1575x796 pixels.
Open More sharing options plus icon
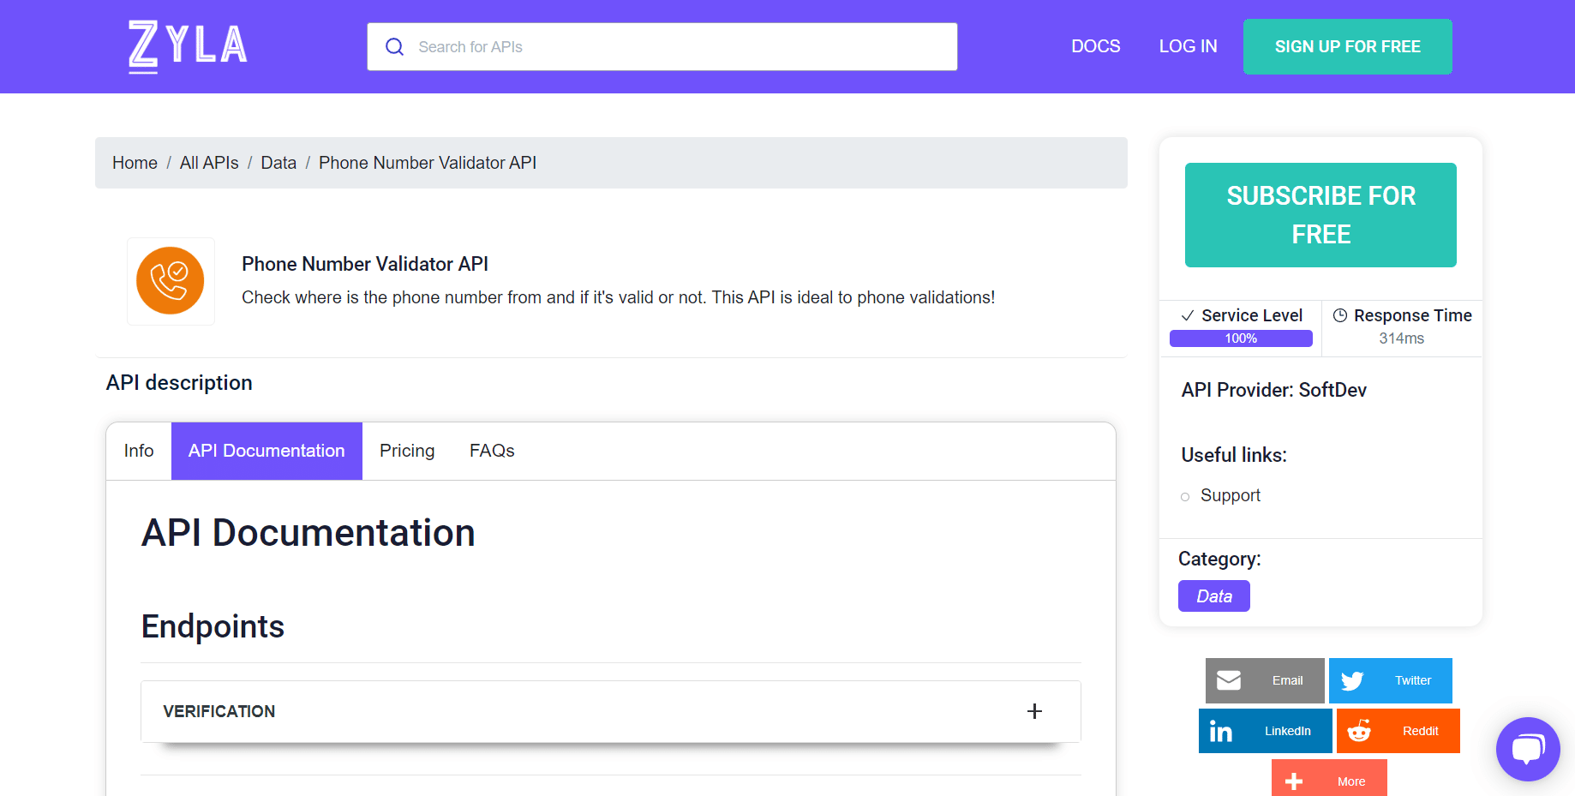[x=1294, y=781]
